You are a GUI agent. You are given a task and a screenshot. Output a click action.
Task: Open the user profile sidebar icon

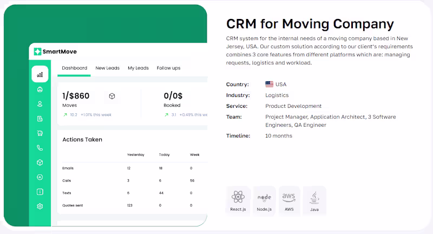(x=40, y=104)
